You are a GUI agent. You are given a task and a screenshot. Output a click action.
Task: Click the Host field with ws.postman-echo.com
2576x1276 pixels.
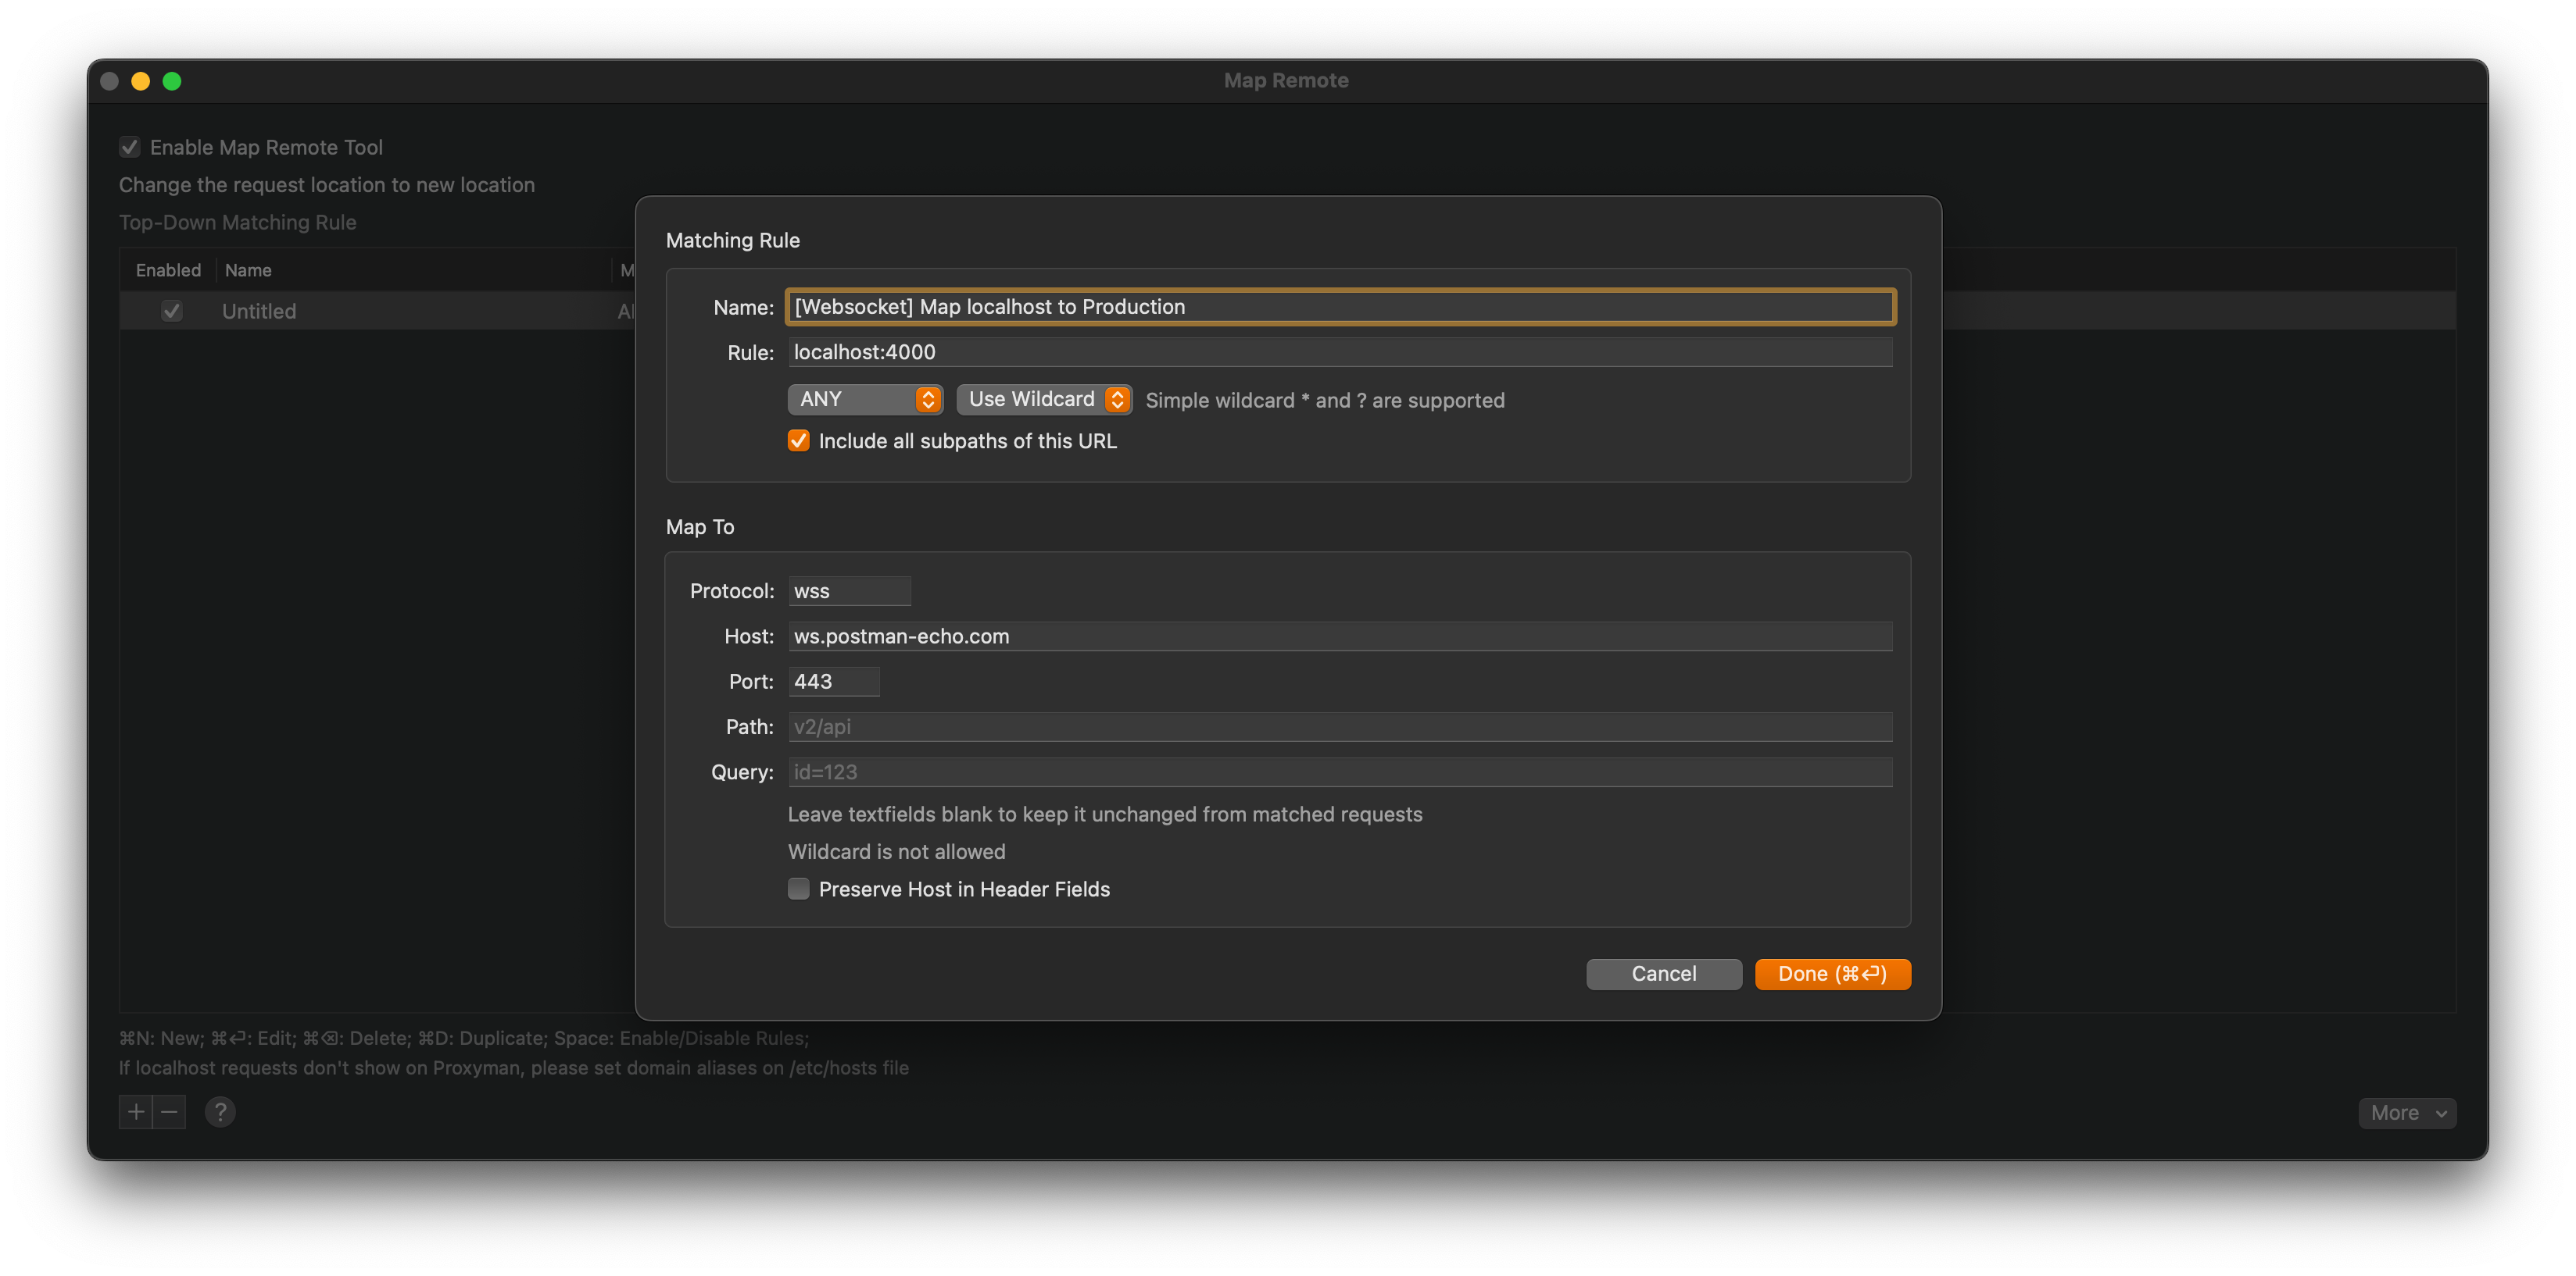click(1339, 636)
